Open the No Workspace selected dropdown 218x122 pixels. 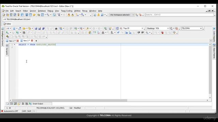[122, 15]
